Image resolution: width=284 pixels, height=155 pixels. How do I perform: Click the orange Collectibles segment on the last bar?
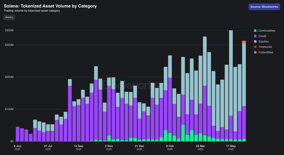pyautogui.click(x=244, y=42)
